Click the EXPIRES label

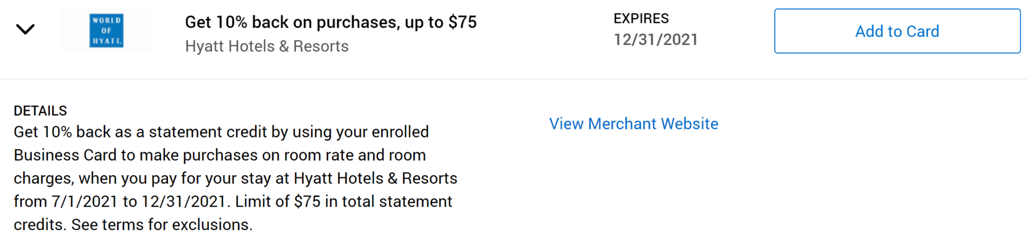pos(641,18)
